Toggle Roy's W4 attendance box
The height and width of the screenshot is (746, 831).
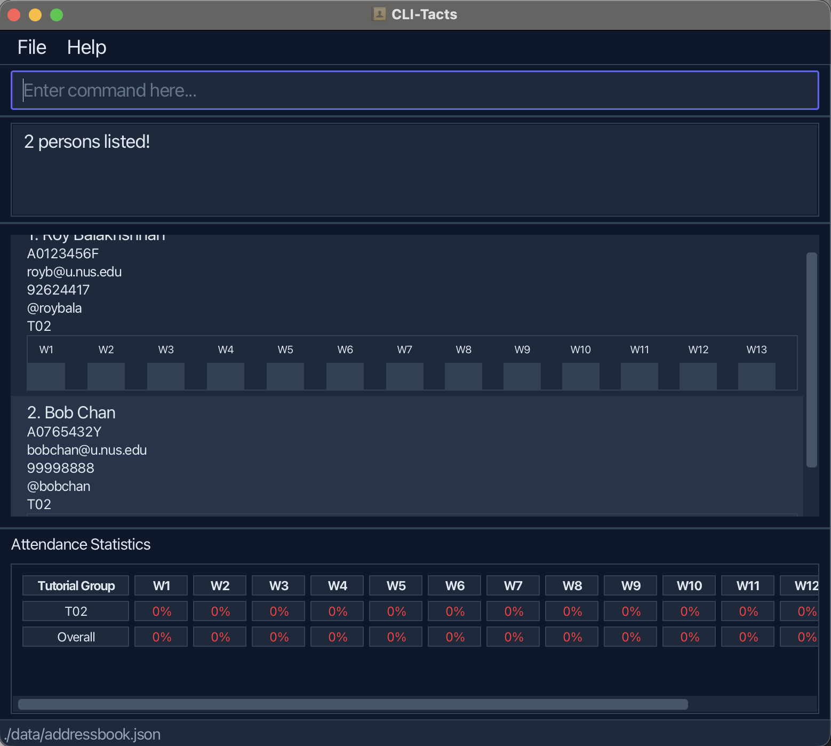click(x=225, y=377)
